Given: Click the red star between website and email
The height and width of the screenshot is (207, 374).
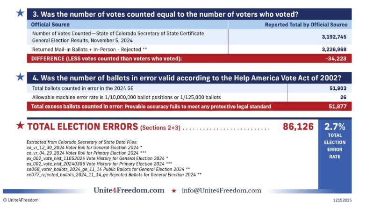Looking at the screenshot, I should pos(174,191).
